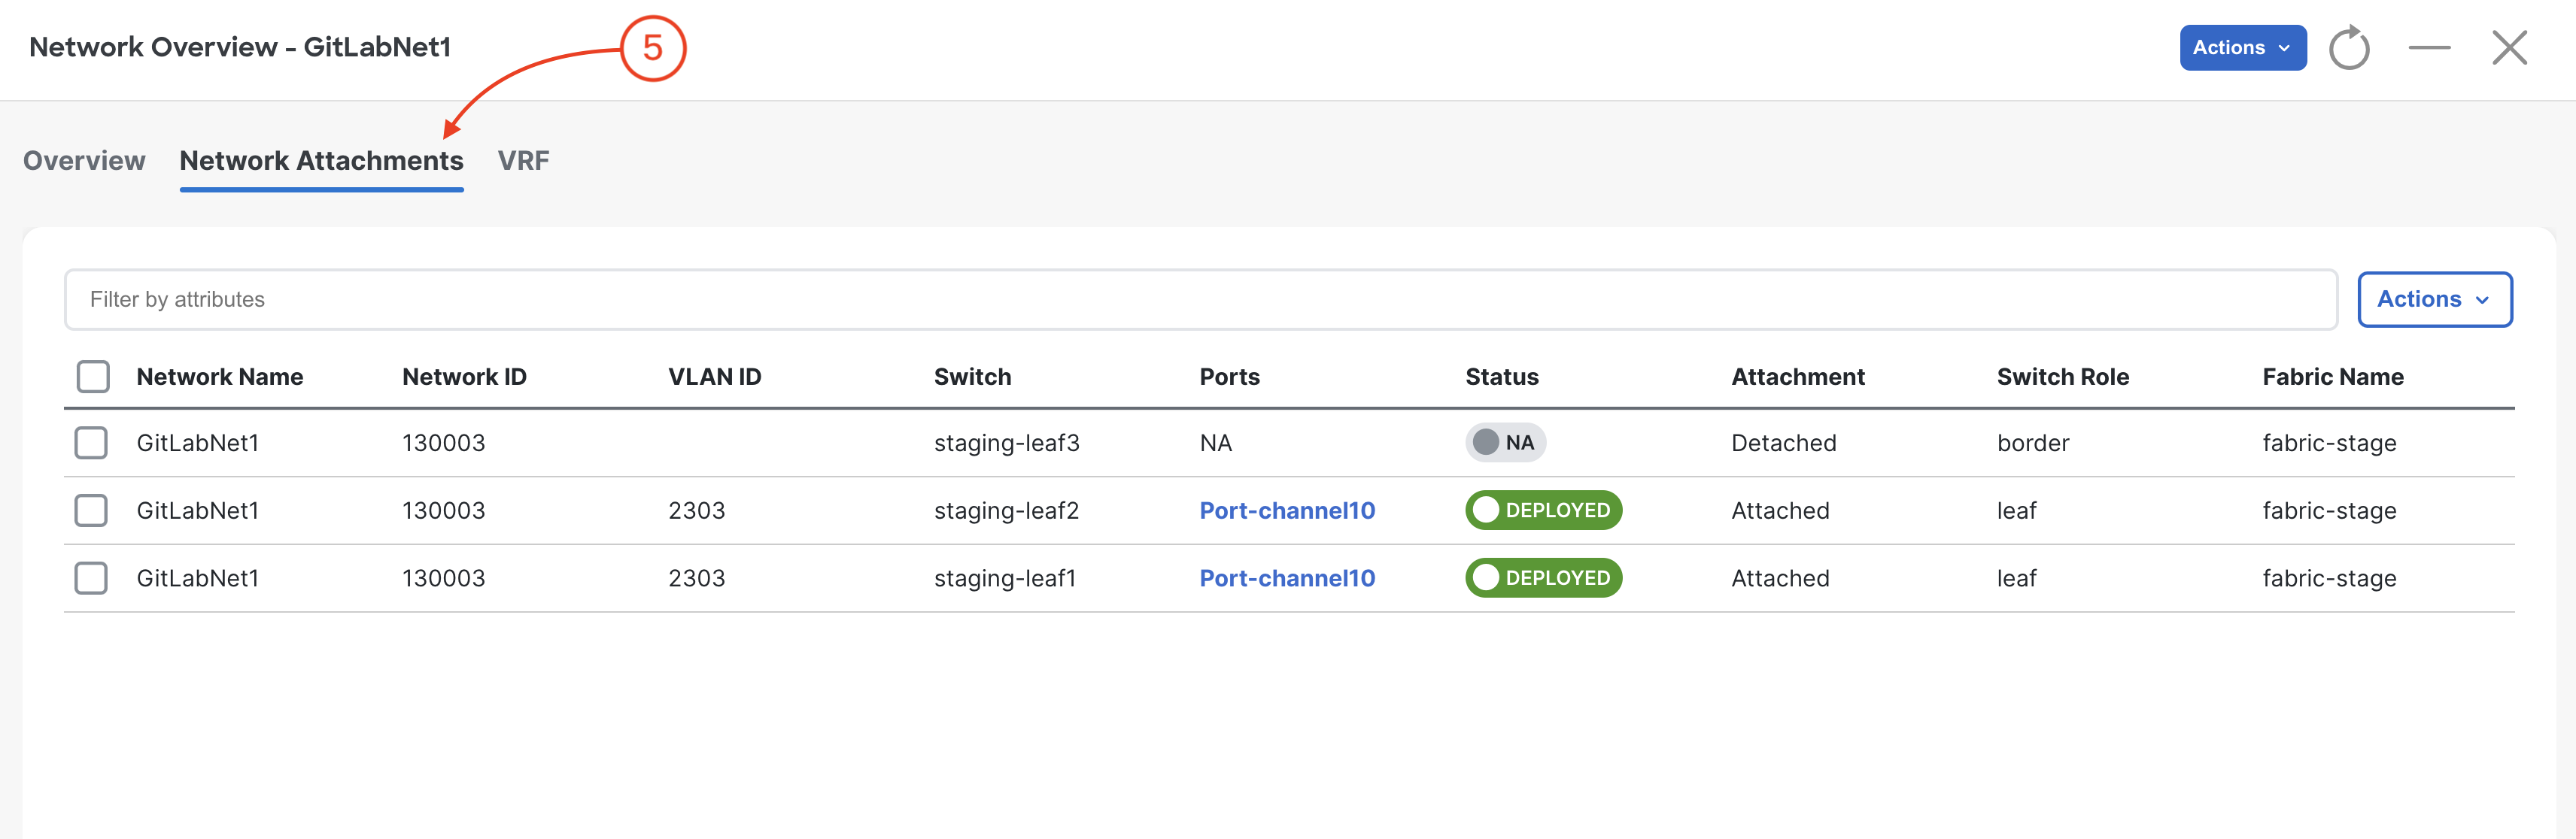Click the staging-leaf3 switch cell
2576x839 pixels.
[1006, 443]
